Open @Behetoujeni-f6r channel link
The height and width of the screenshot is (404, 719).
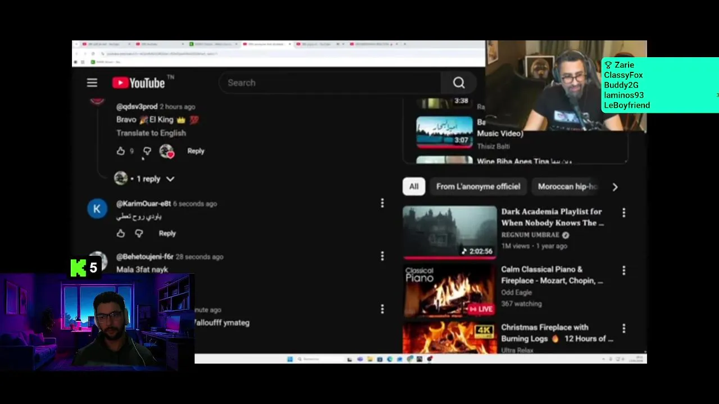pyautogui.click(x=145, y=256)
